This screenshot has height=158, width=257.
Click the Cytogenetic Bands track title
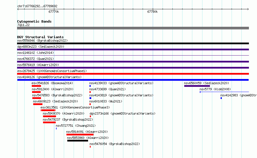[x=34, y=21]
